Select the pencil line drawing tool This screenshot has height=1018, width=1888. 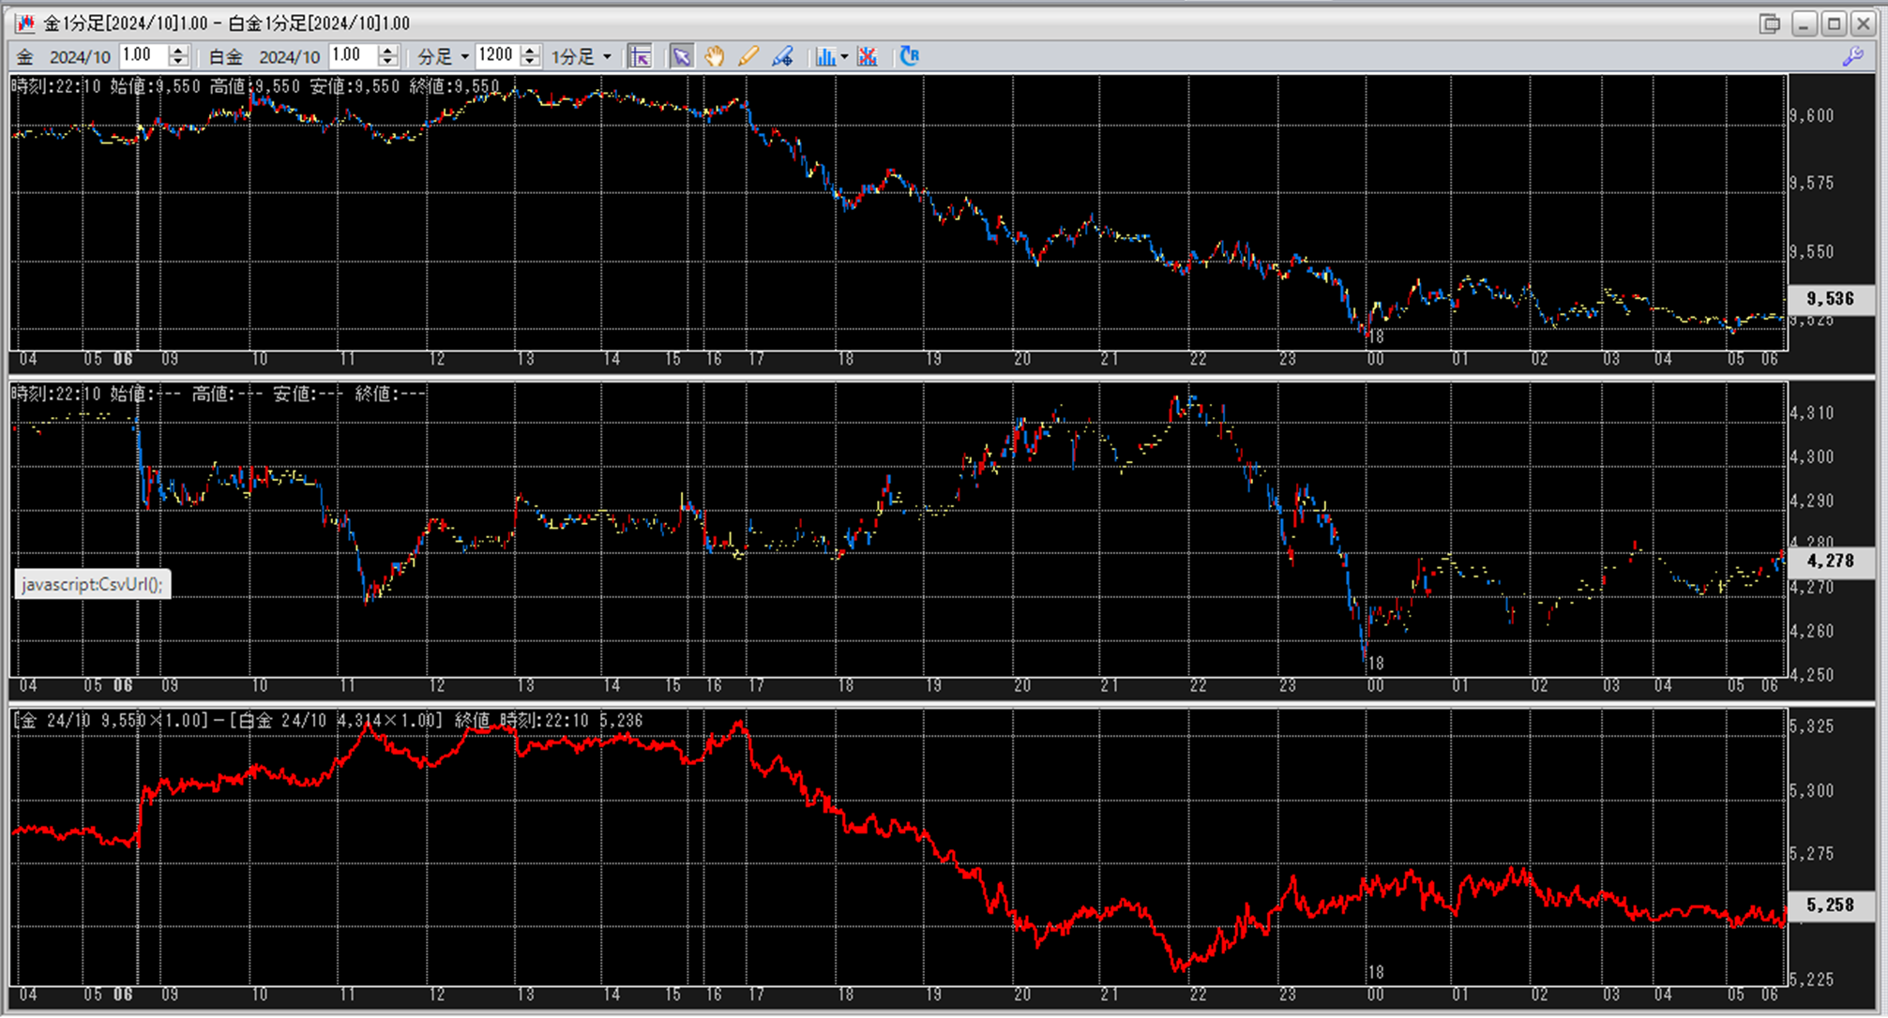coord(748,57)
